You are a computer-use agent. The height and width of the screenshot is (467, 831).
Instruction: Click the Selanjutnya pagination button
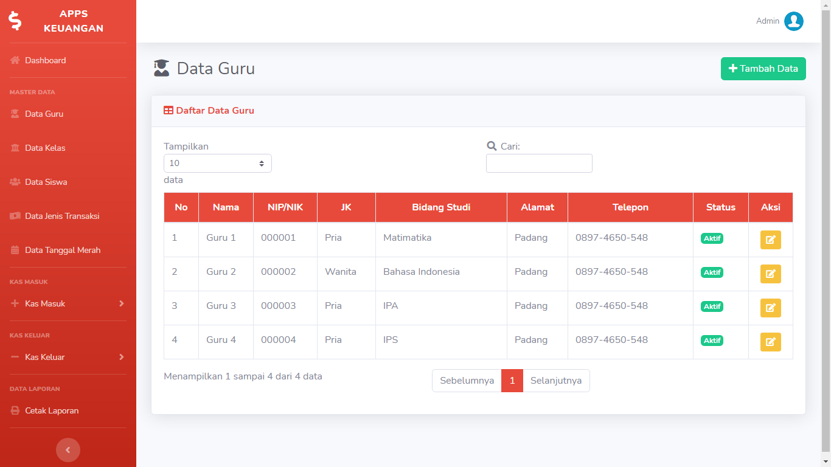(x=556, y=381)
